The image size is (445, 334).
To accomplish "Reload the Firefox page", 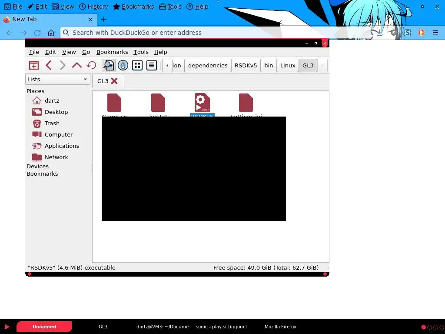I will click(x=37, y=33).
